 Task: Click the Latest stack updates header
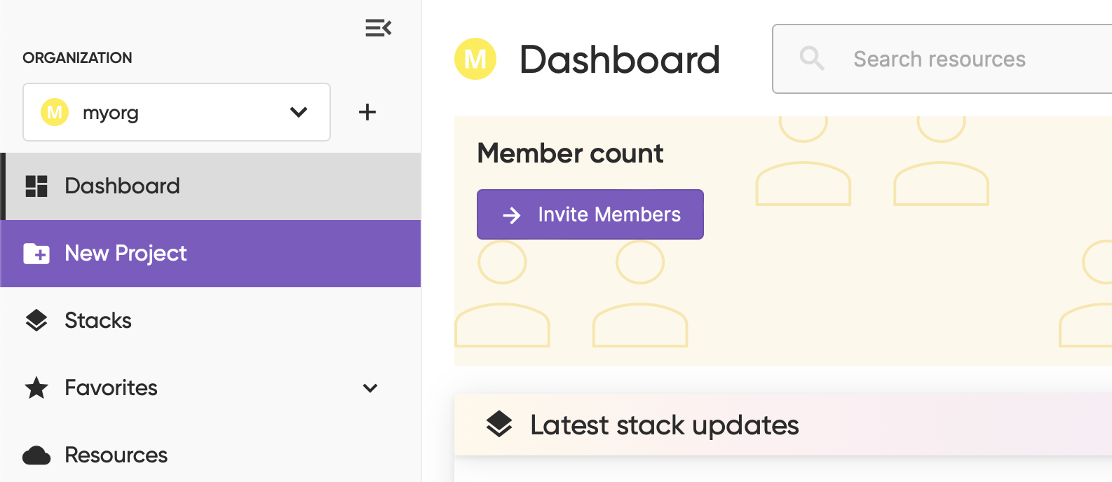point(665,425)
